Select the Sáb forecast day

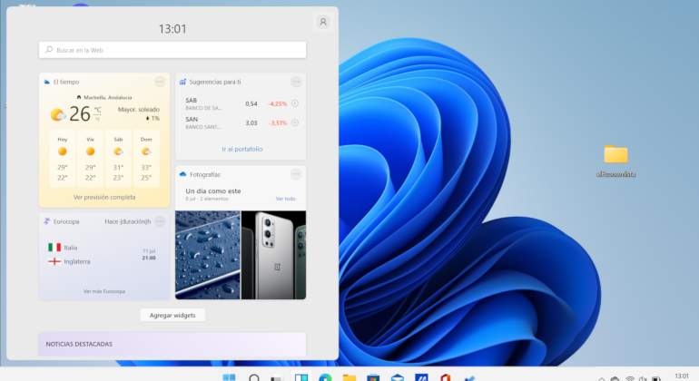pos(118,159)
